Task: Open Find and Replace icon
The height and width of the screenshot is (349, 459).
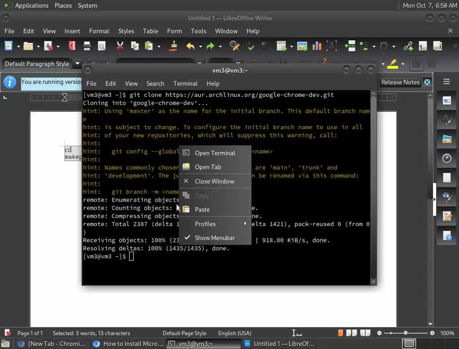Action: click(x=234, y=46)
